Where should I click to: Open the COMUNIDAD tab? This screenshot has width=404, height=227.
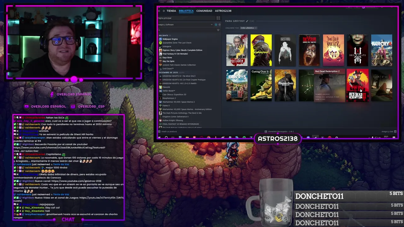click(204, 11)
